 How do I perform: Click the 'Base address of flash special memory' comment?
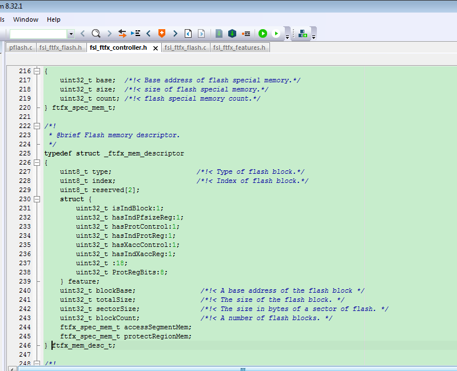click(x=212, y=81)
